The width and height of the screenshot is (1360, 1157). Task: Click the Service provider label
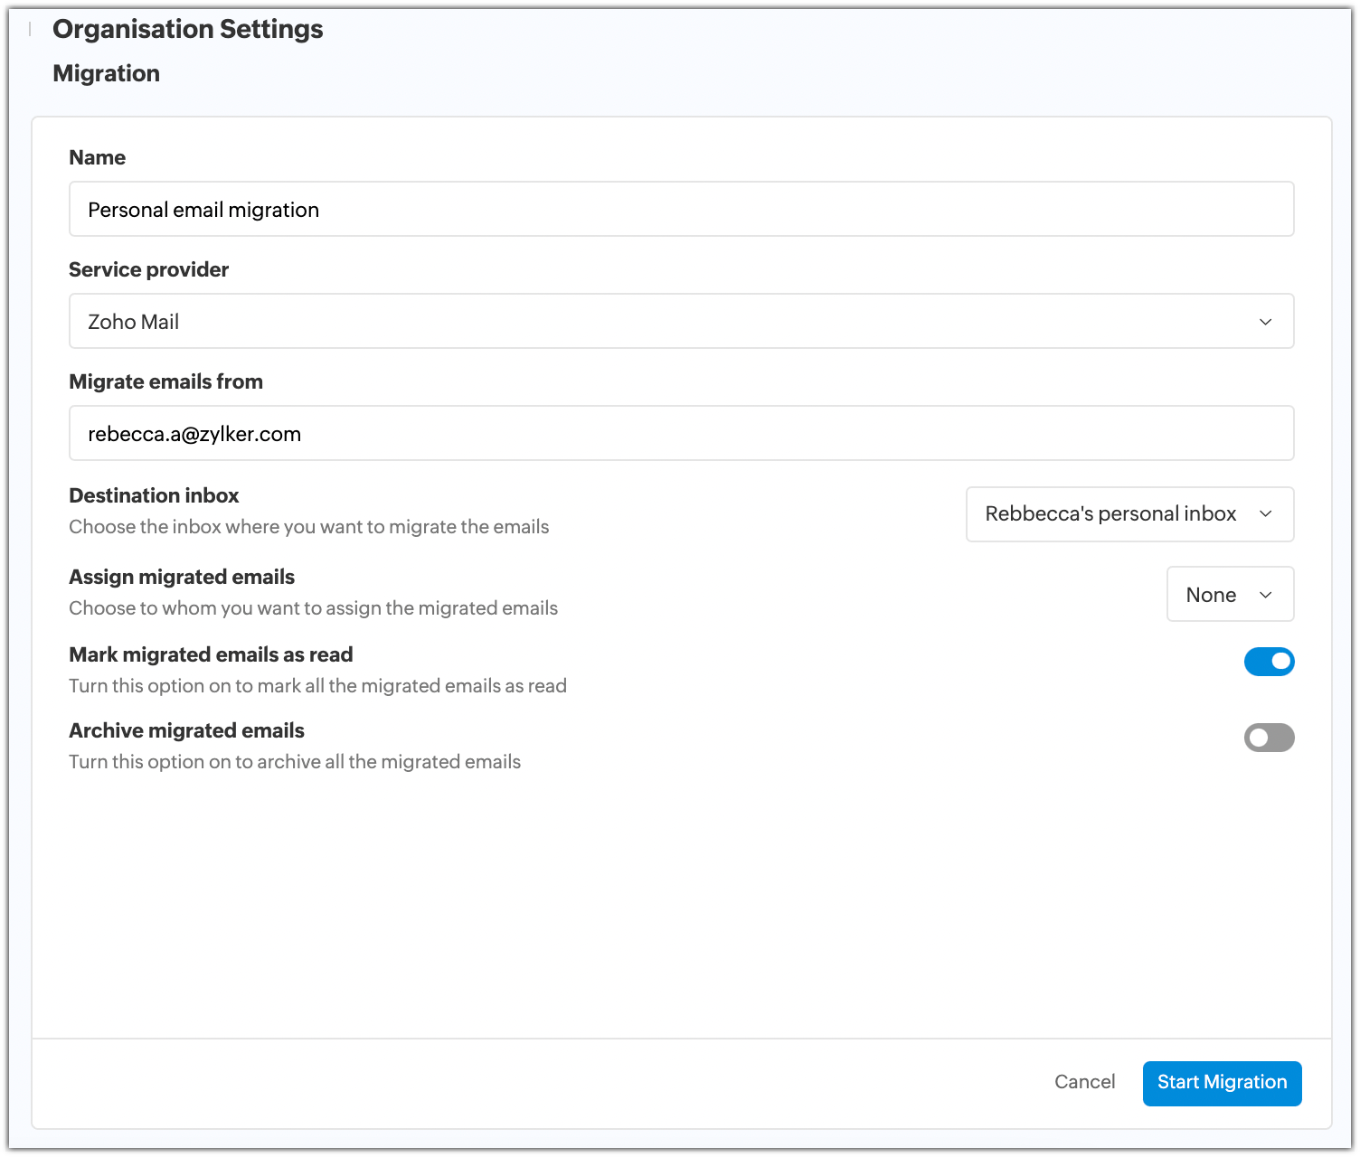(148, 269)
